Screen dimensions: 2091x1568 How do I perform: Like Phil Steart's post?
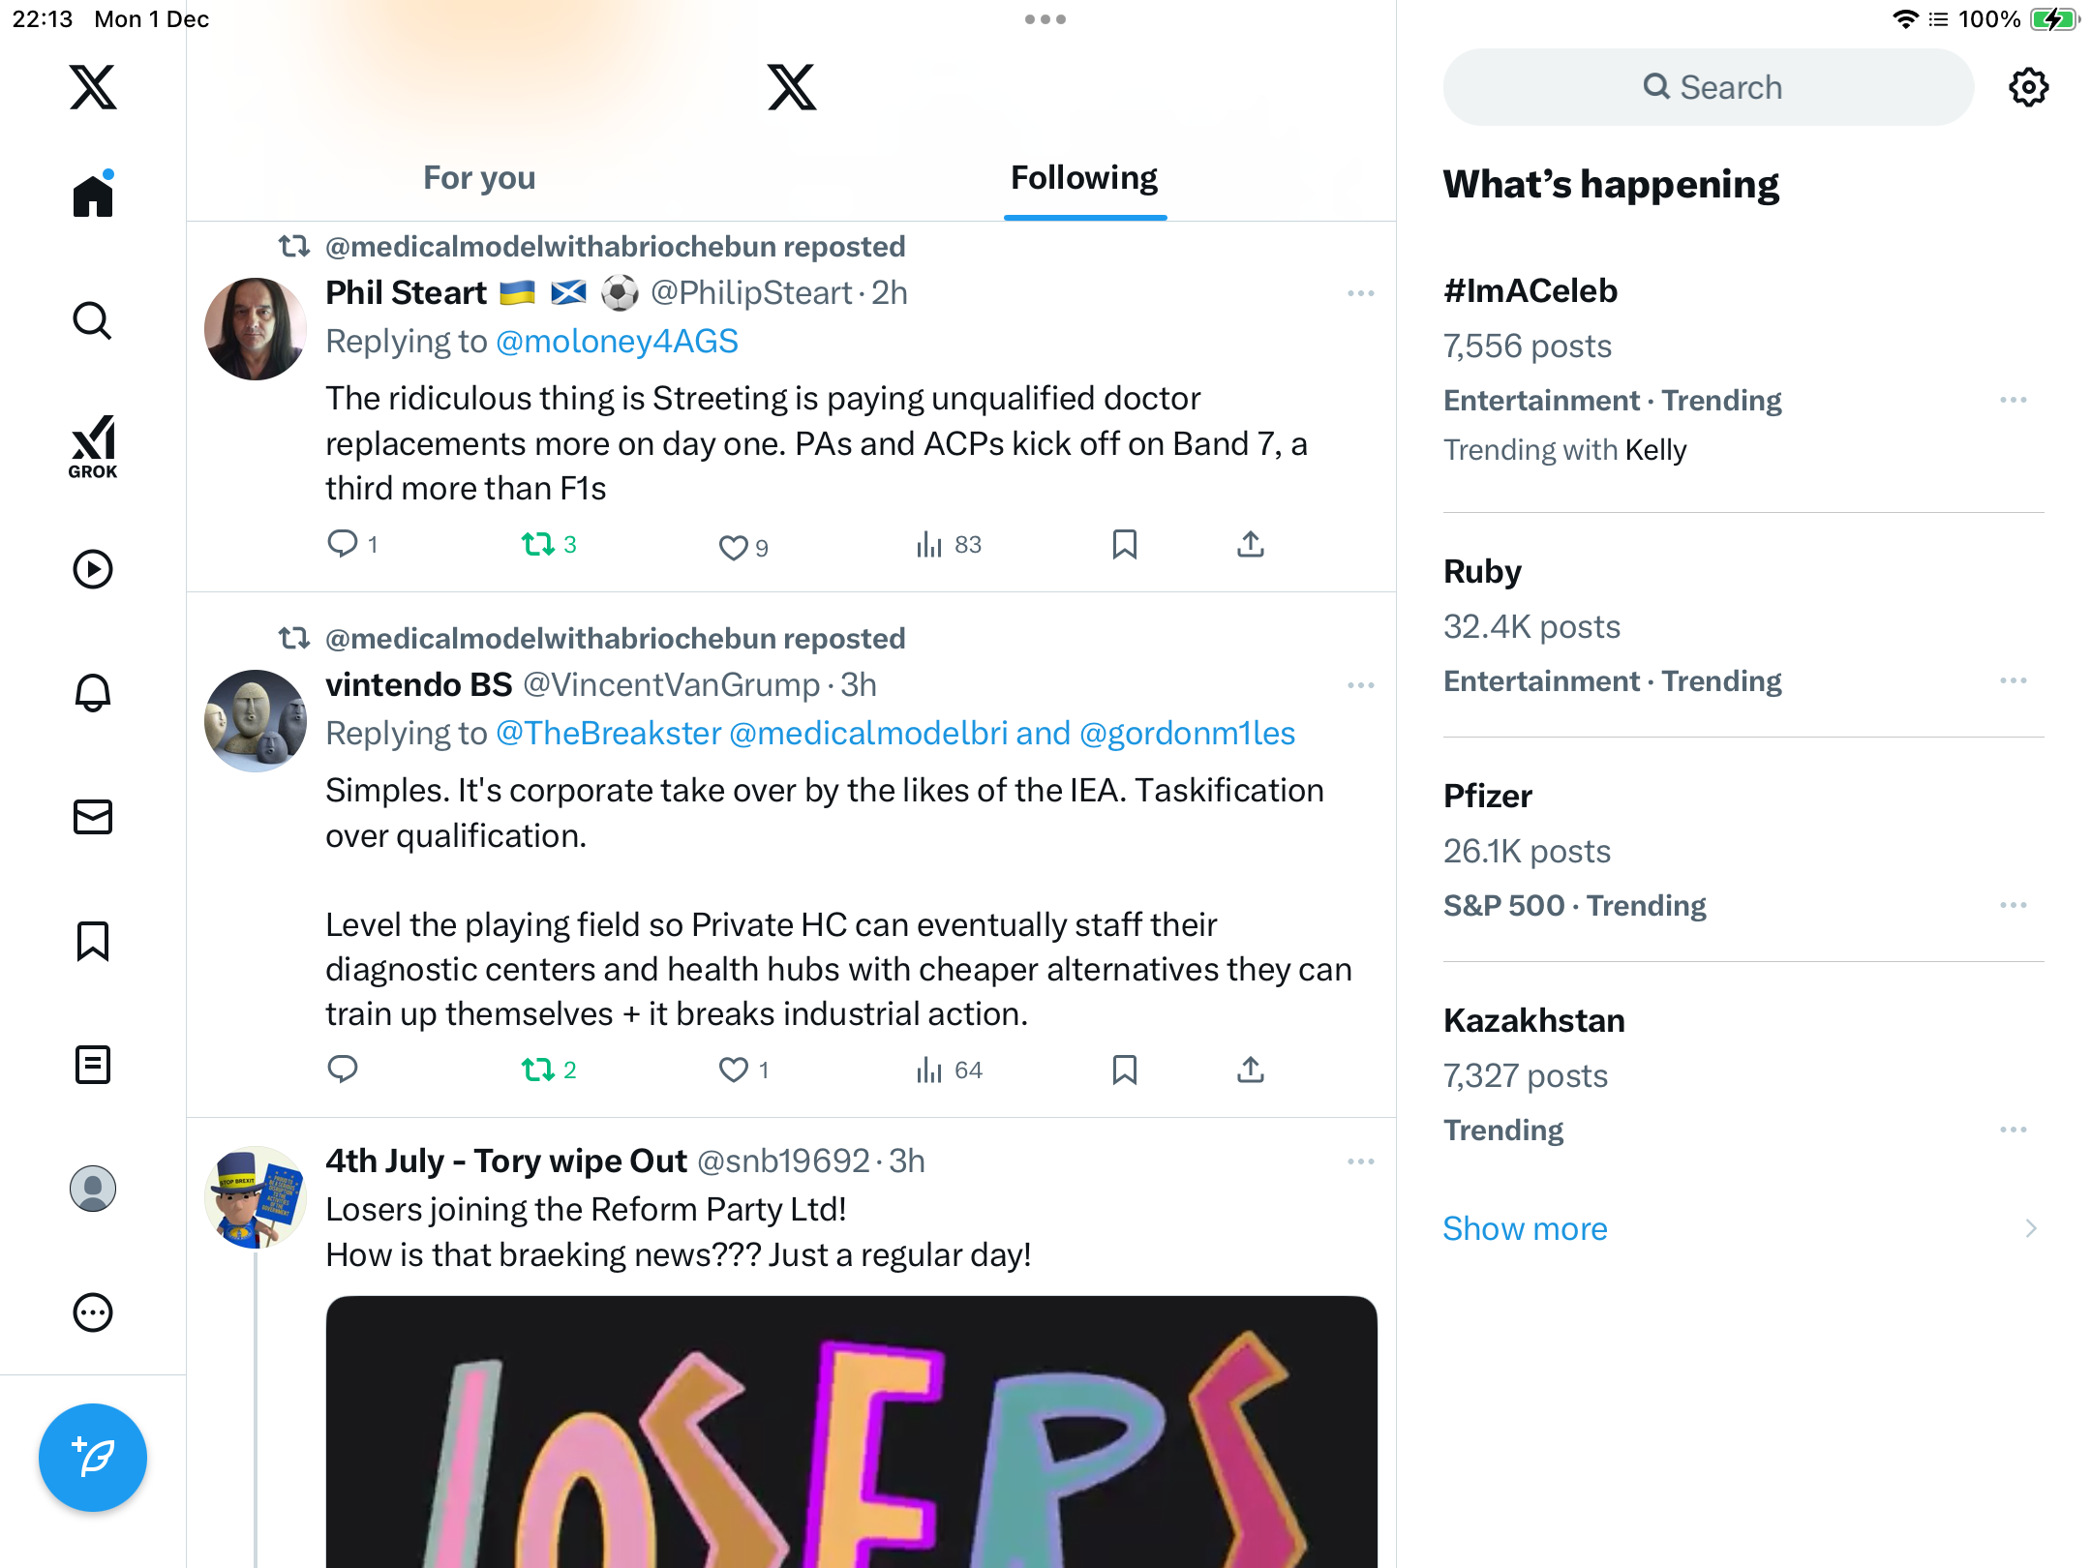(x=734, y=547)
